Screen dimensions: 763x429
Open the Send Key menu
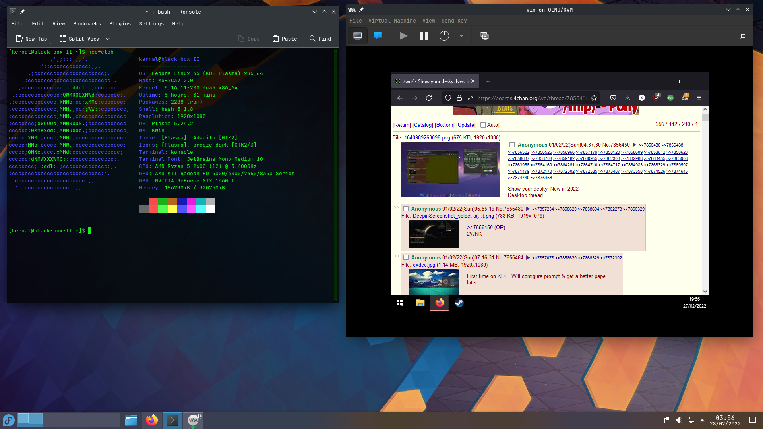click(x=454, y=21)
